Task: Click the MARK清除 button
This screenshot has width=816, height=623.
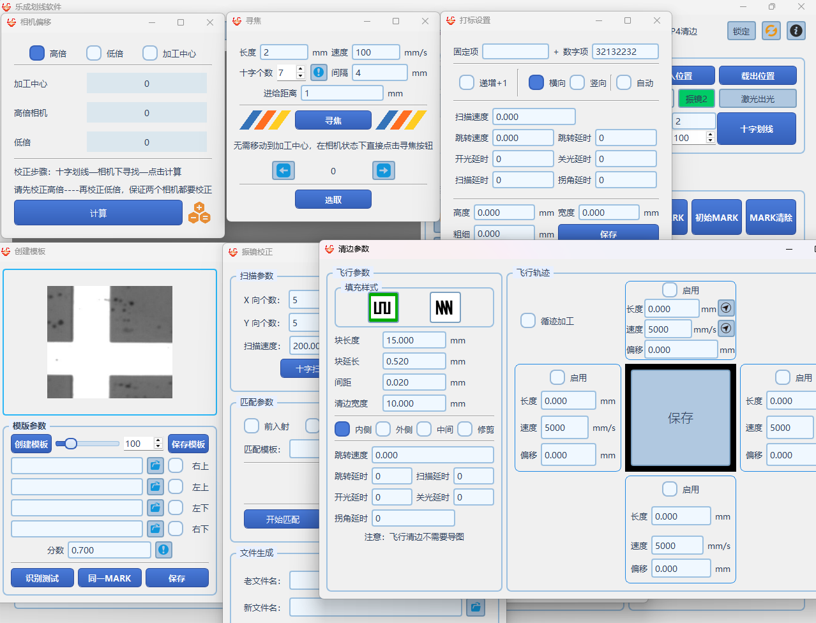Action: [771, 217]
